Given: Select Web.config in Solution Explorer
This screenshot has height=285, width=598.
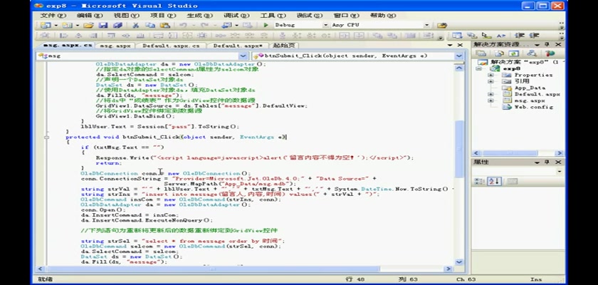Looking at the screenshot, I should coord(533,107).
